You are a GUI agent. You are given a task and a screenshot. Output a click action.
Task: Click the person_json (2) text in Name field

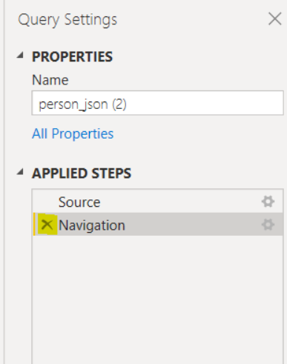[82, 105]
